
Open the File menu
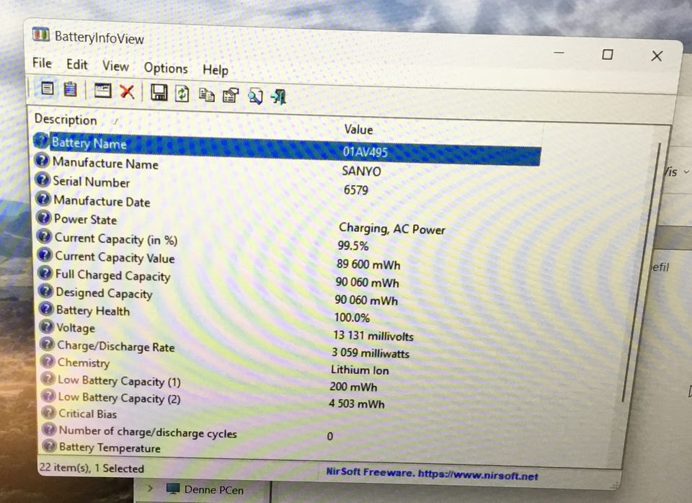tap(42, 63)
